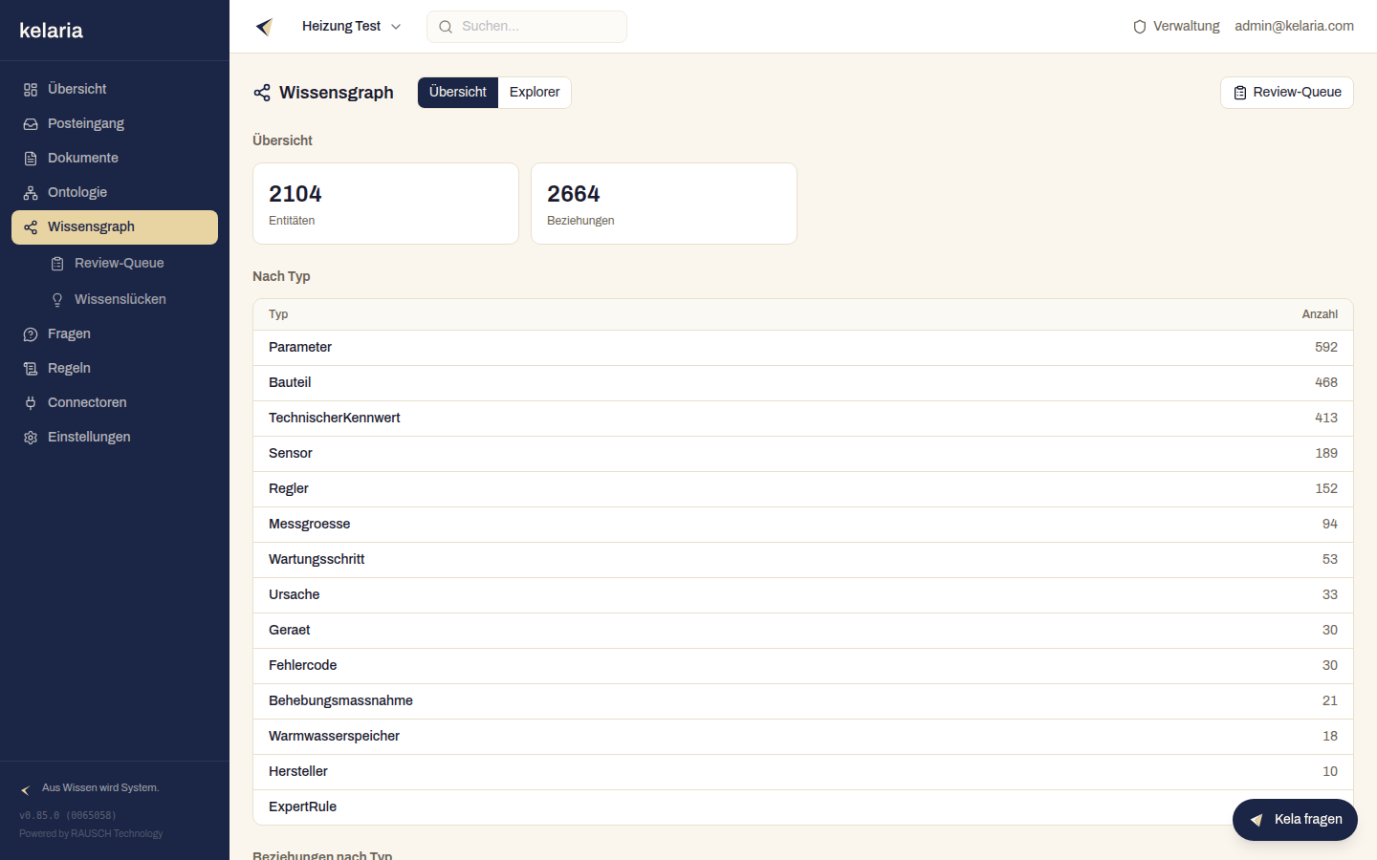Click the 2104 Entitäten card
This screenshot has width=1377, height=860.
(x=385, y=204)
